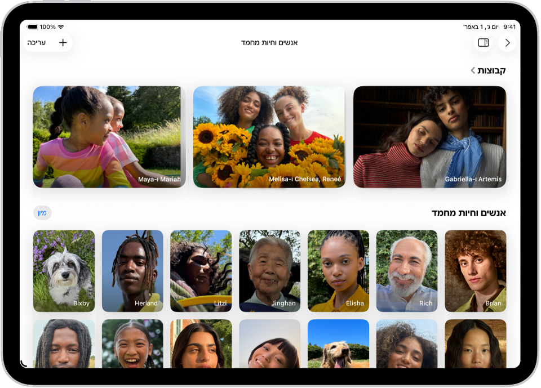Select the Brian person thumbnail
This screenshot has height=388, width=541.
pyautogui.click(x=476, y=271)
